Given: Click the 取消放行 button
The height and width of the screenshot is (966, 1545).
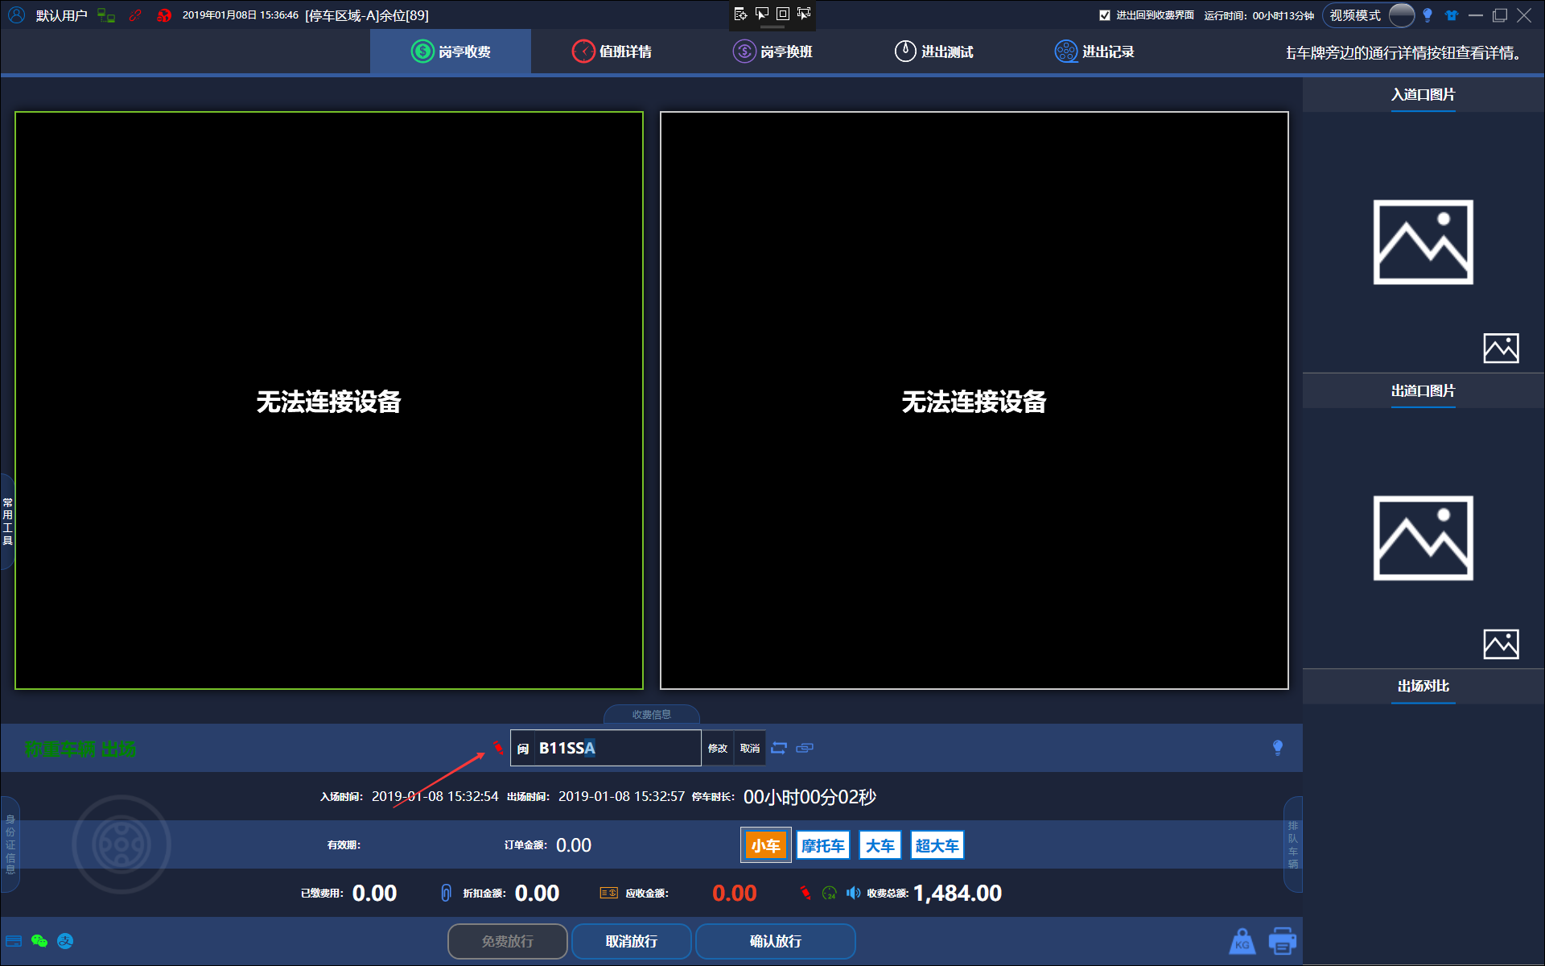Looking at the screenshot, I should pos(632,941).
